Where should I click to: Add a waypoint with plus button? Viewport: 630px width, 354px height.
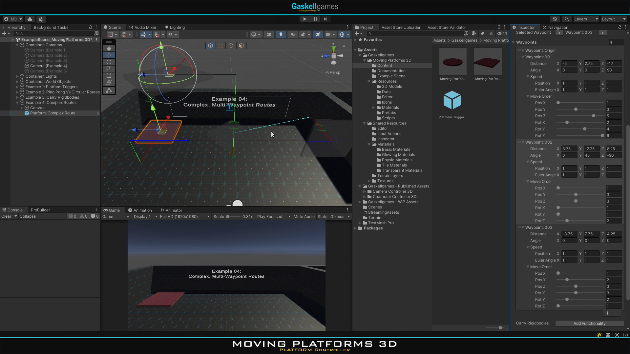tap(607, 313)
